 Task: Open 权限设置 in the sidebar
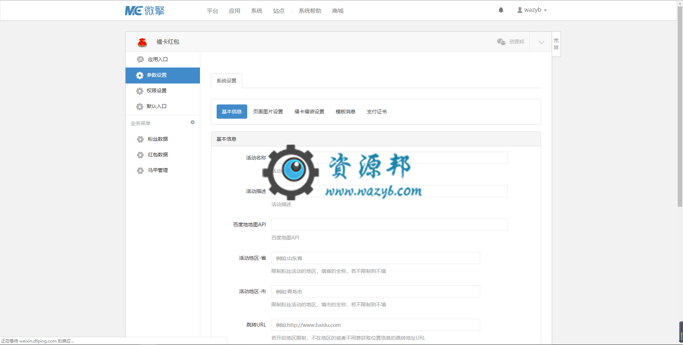163,91
